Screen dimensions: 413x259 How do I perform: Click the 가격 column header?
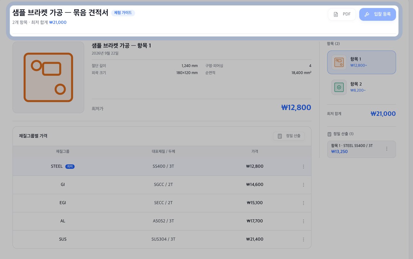pos(255,152)
